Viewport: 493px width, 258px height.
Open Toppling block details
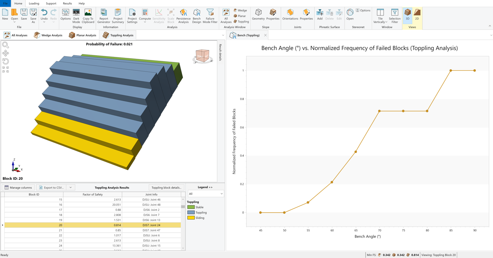pos(167,187)
